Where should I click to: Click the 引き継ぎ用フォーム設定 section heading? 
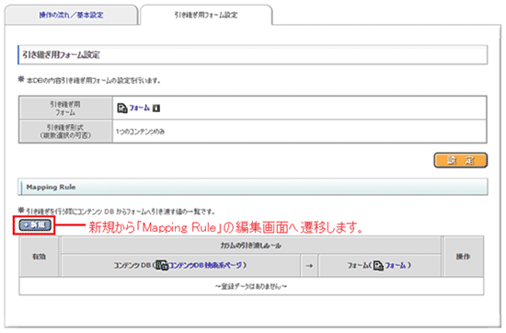tap(253, 55)
